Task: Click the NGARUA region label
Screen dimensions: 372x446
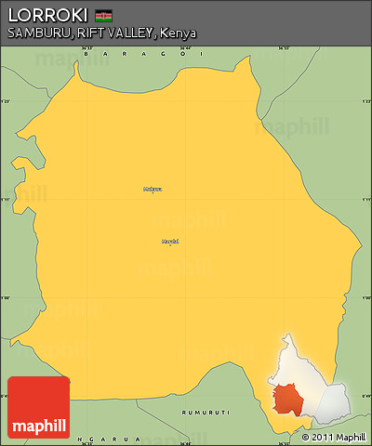Action: 109,439
